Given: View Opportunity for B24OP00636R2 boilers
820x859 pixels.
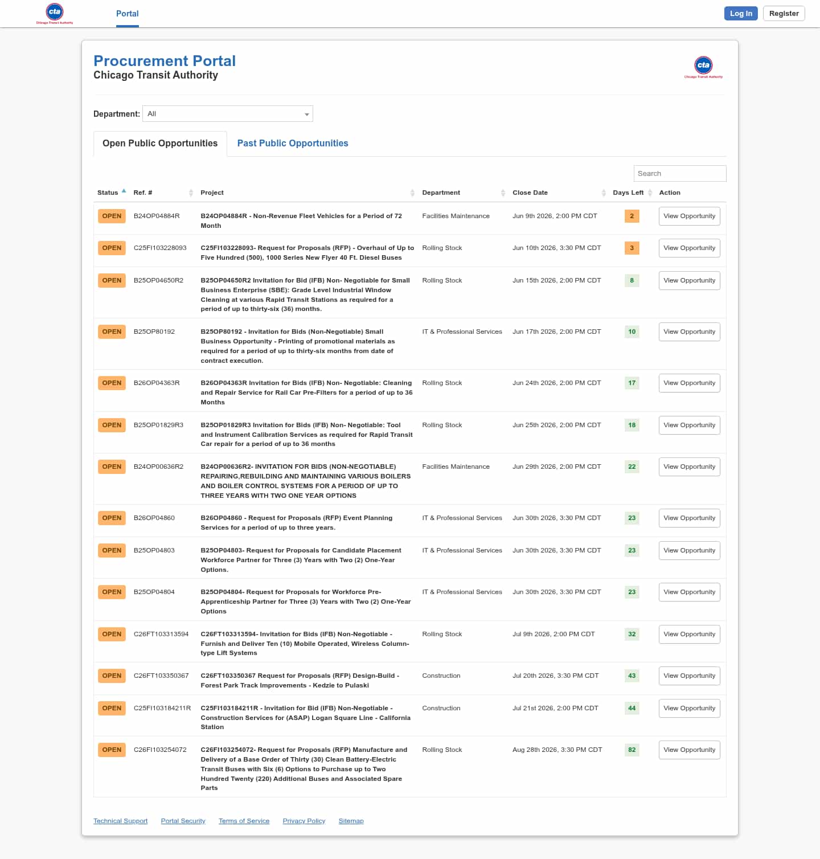Looking at the screenshot, I should click(690, 467).
